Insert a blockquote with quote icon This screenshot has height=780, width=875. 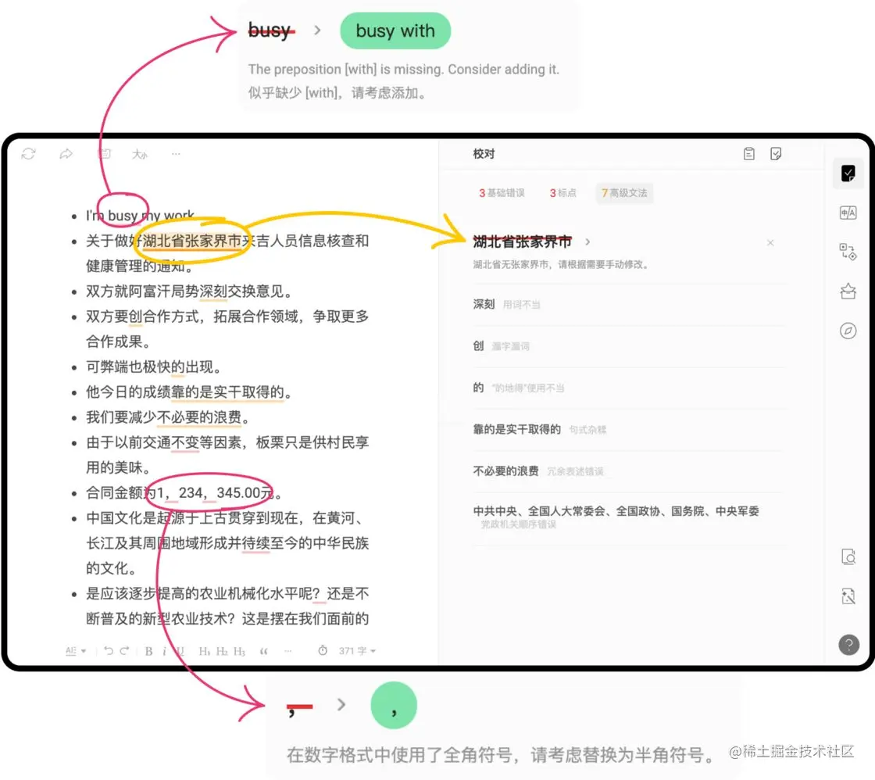pyautogui.click(x=263, y=651)
